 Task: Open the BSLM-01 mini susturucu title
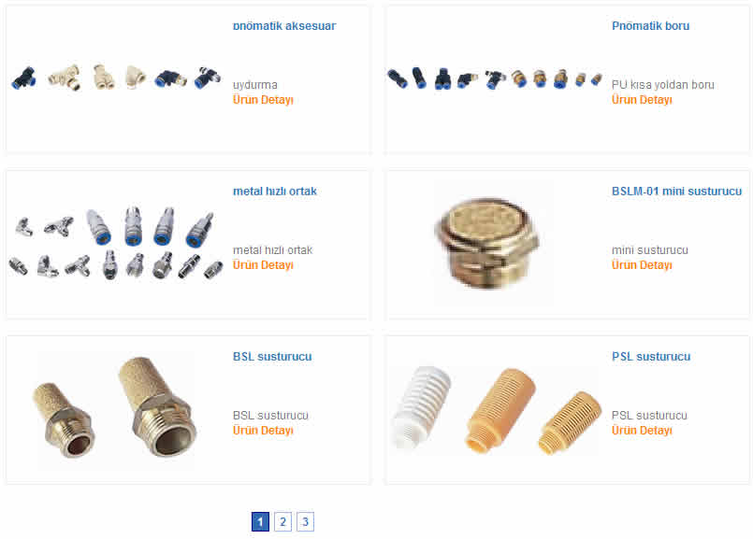point(676,191)
